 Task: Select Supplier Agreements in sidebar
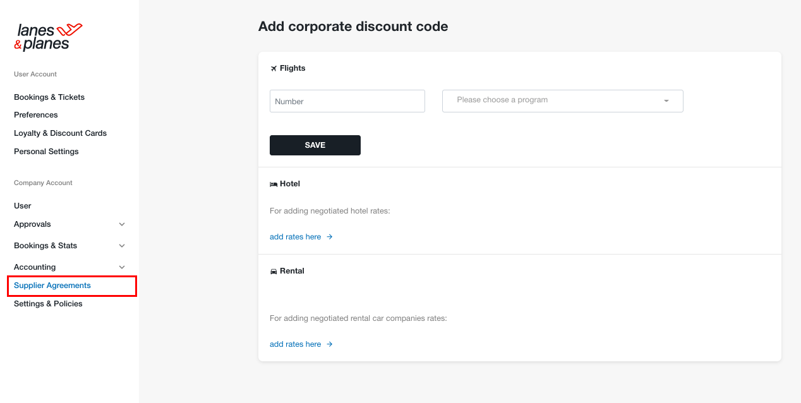coord(52,286)
